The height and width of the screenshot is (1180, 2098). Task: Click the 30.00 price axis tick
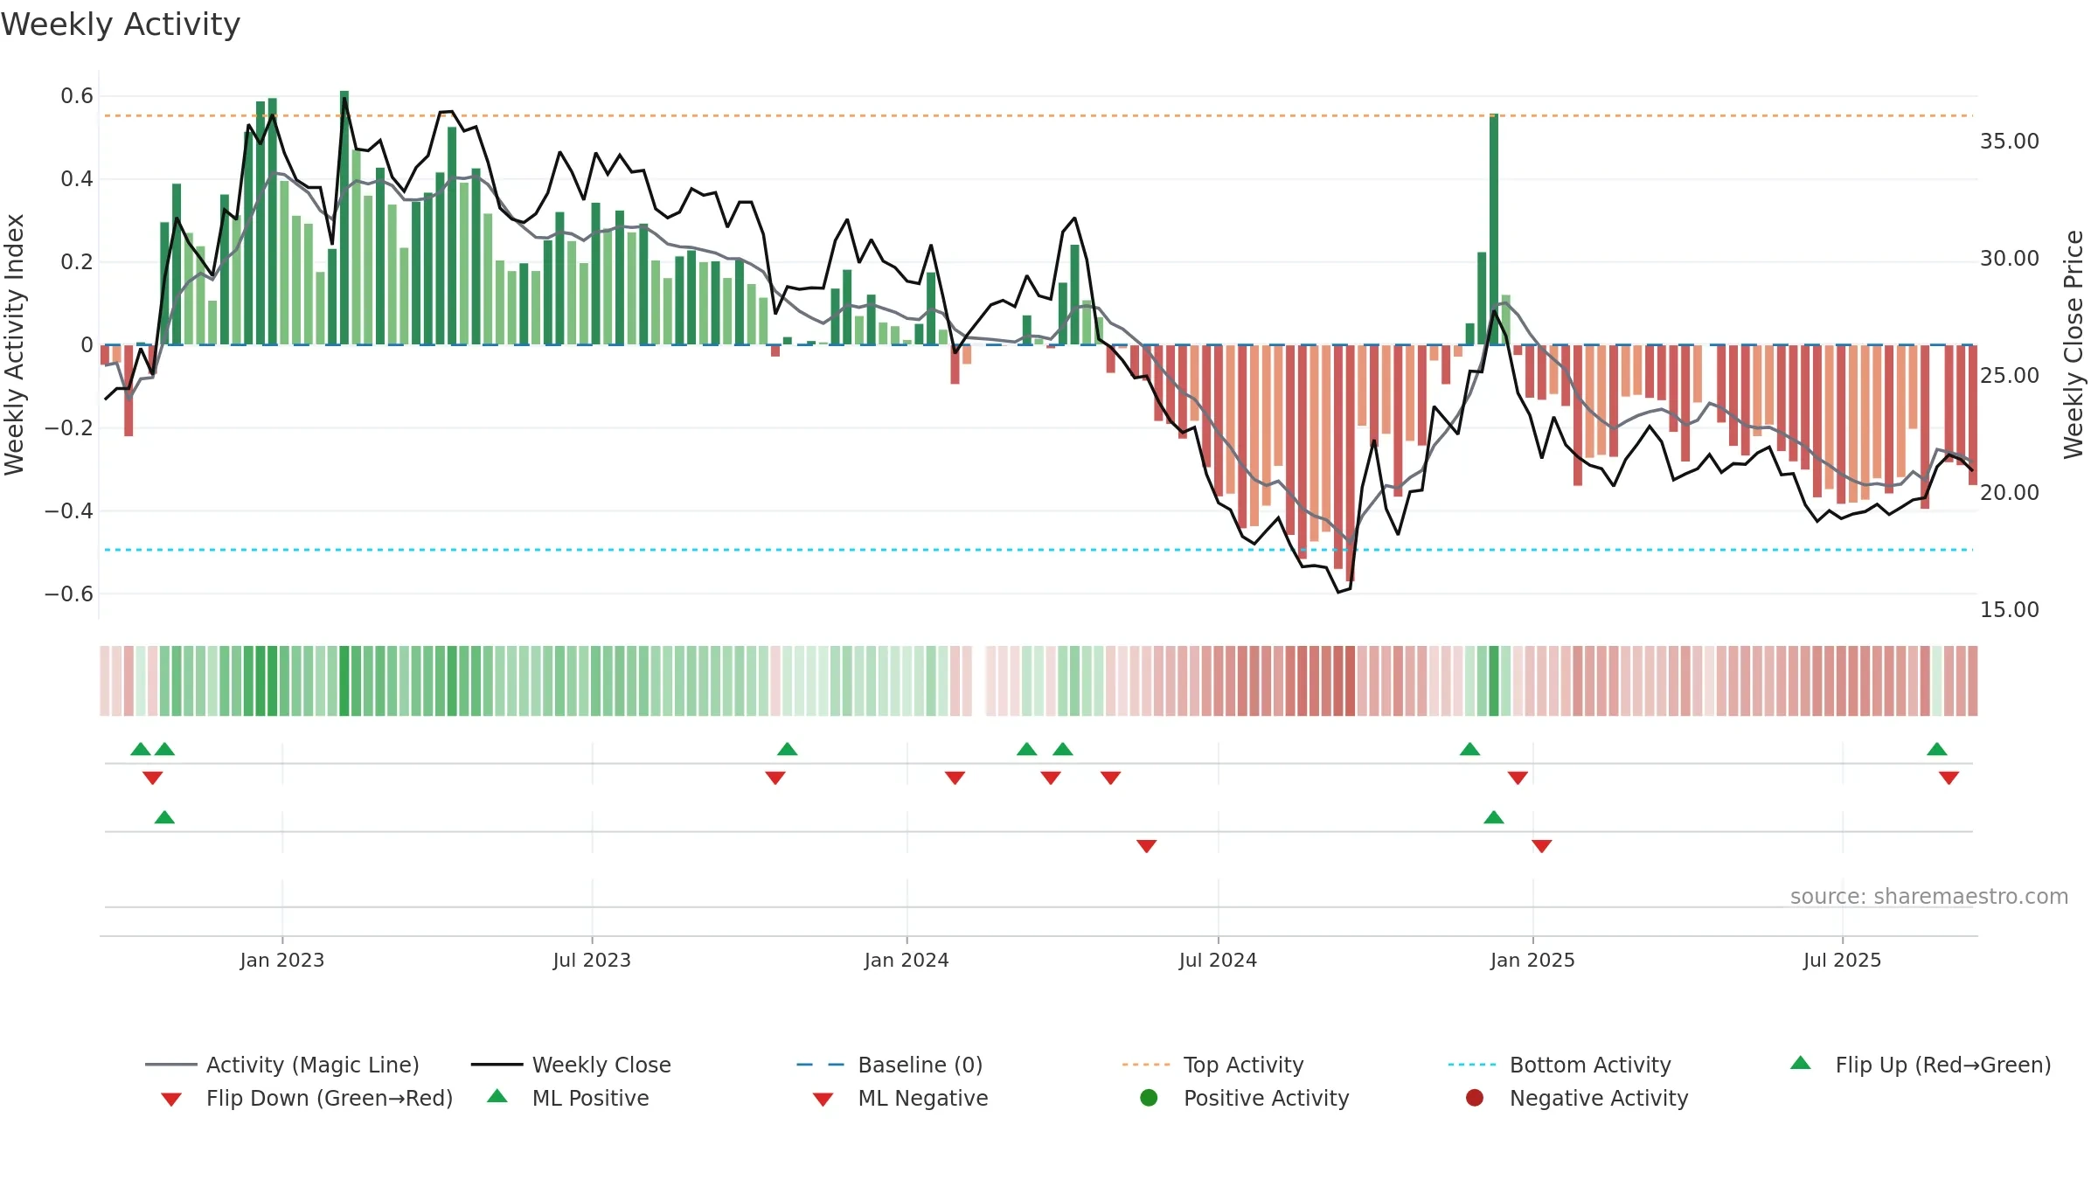click(x=2010, y=259)
